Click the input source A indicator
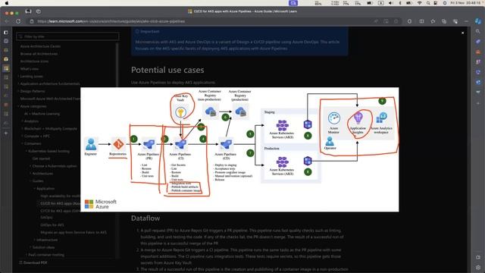The width and height of the screenshot is (485, 273). [x=380, y=3]
